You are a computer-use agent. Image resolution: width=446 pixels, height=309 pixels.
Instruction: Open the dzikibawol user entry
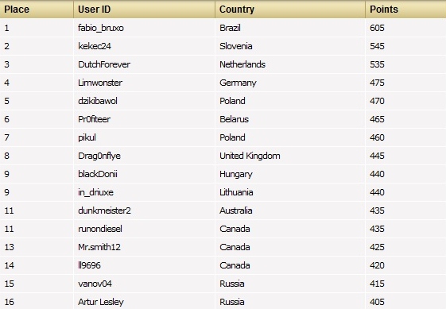click(98, 101)
